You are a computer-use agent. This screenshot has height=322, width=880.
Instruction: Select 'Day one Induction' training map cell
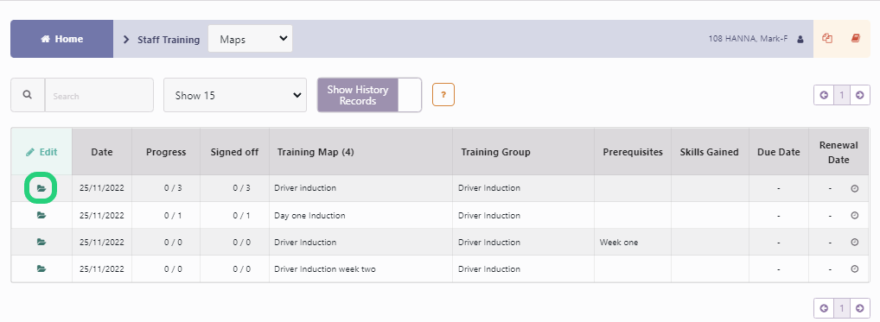[x=360, y=215]
